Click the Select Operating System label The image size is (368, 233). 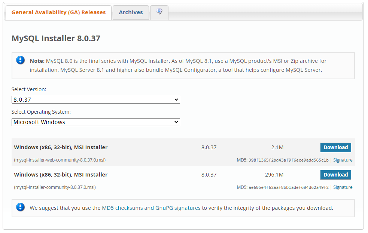click(41, 112)
